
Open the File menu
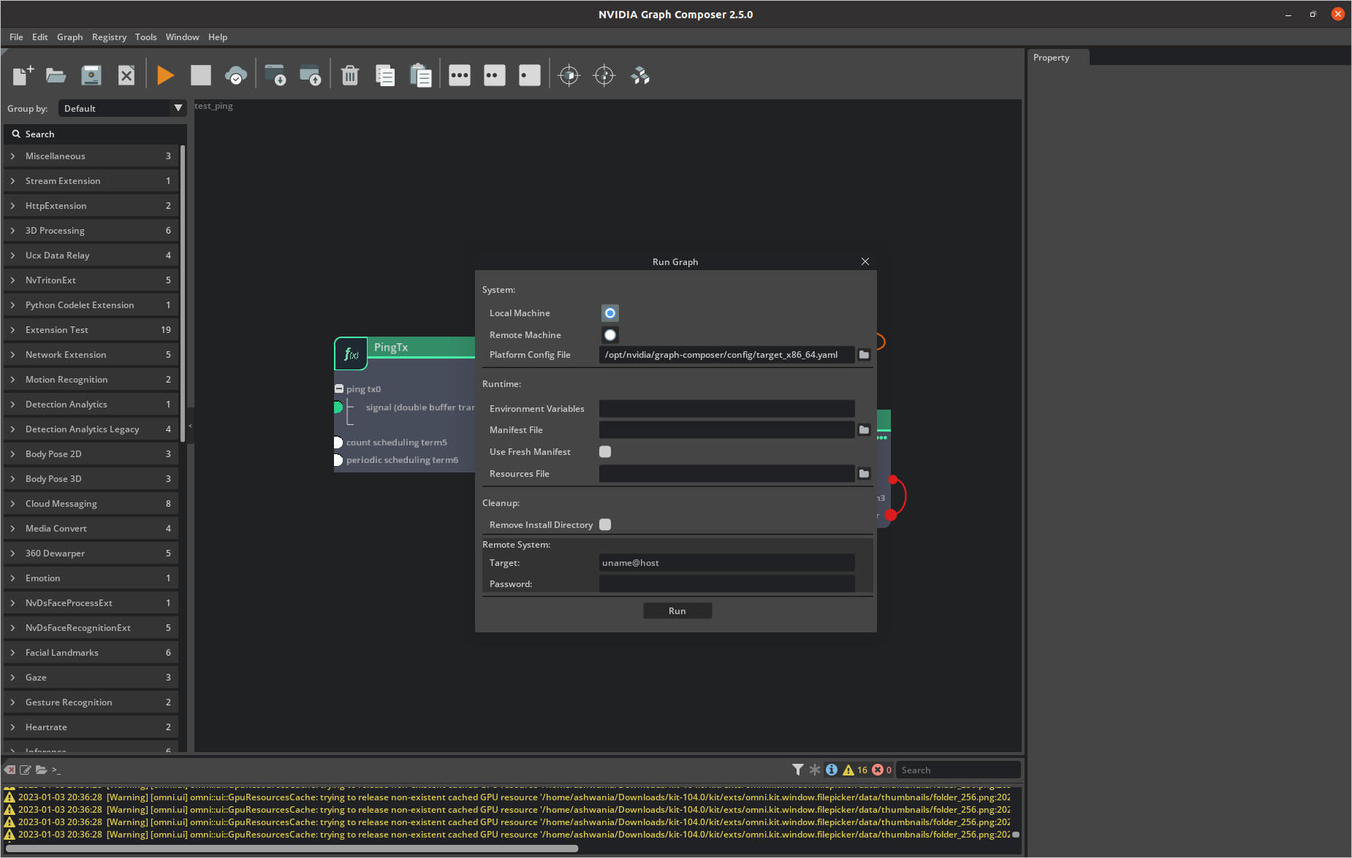[16, 37]
